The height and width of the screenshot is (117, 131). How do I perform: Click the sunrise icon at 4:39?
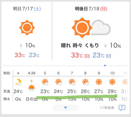click(32, 85)
